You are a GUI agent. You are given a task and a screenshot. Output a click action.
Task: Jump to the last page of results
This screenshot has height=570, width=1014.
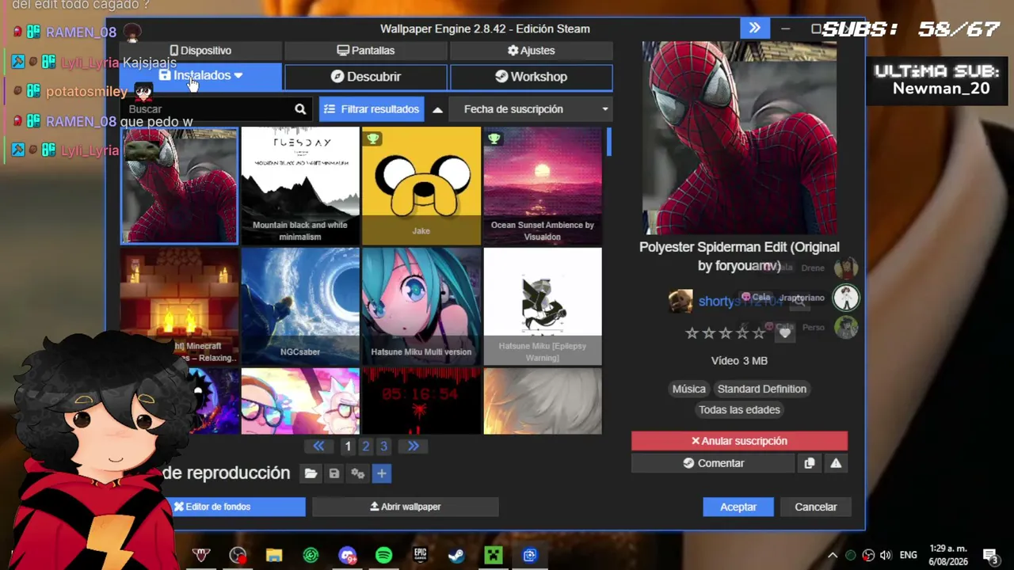[x=413, y=446]
